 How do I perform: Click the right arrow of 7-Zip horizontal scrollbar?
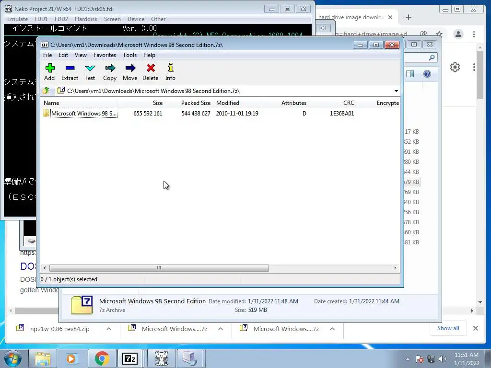(395, 268)
